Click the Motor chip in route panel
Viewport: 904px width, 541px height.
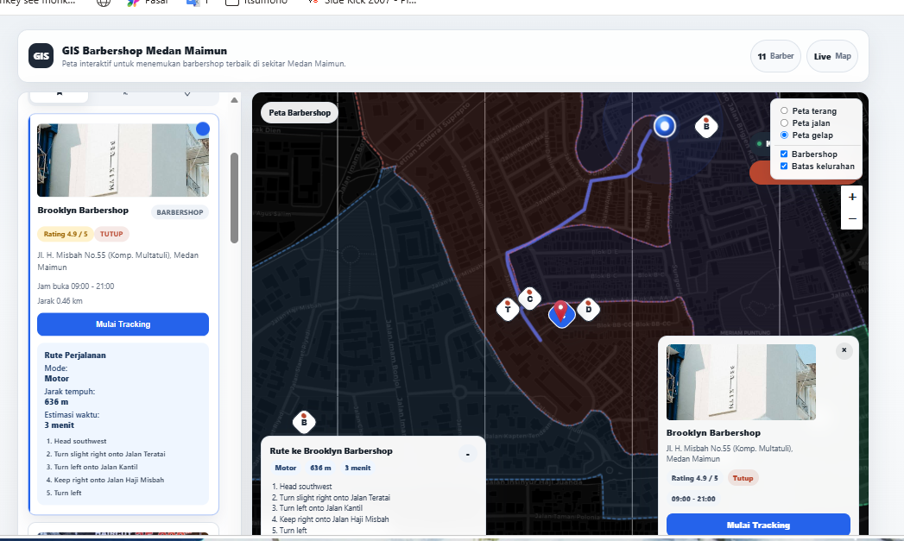[x=286, y=468]
